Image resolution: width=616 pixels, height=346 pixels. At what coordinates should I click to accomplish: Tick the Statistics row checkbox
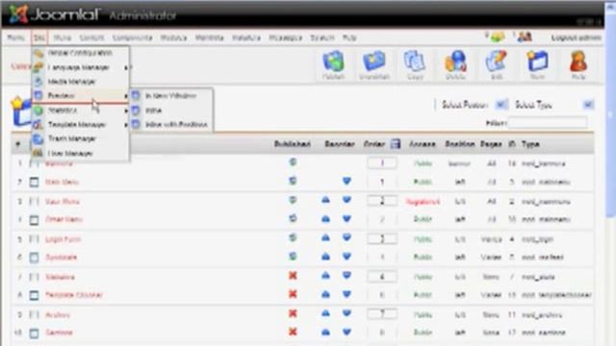pyautogui.click(x=35, y=277)
